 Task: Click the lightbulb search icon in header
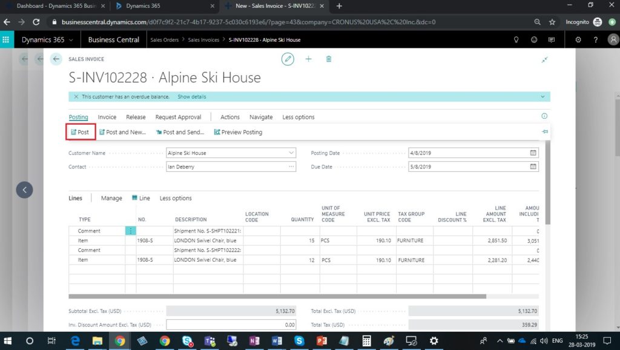tap(516, 40)
